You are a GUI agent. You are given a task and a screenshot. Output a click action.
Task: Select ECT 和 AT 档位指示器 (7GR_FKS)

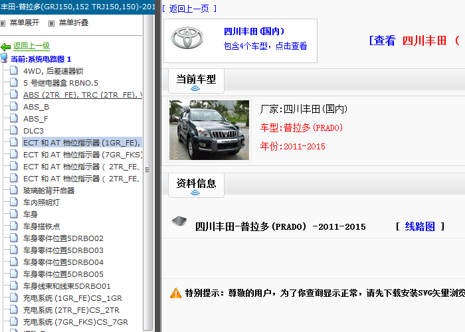(83, 155)
